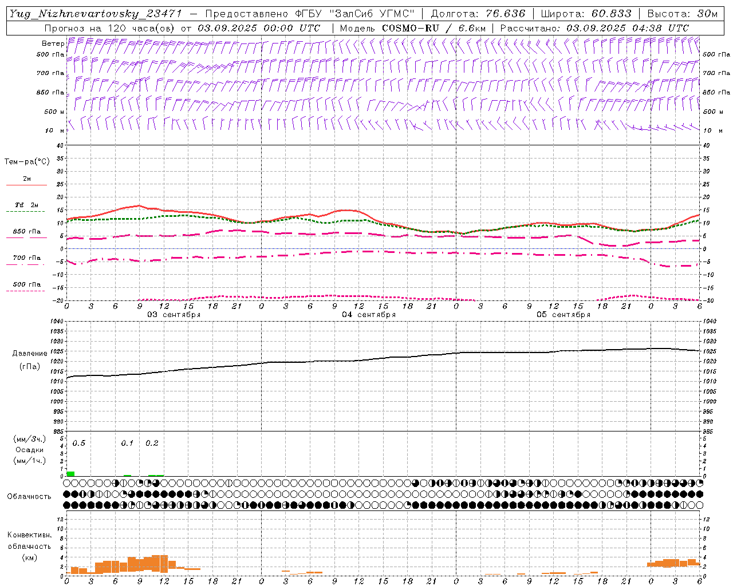Select the latitude value Широта: 60.833
The image size is (733, 586).
click(586, 14)
